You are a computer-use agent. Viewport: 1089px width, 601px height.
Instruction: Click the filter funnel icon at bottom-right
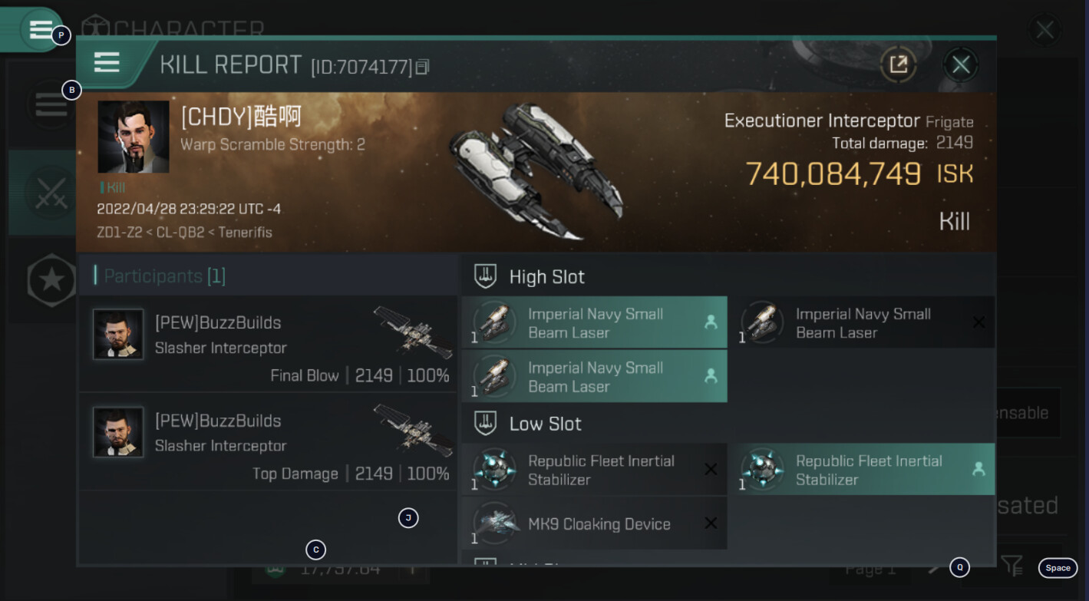[1011, 566]
